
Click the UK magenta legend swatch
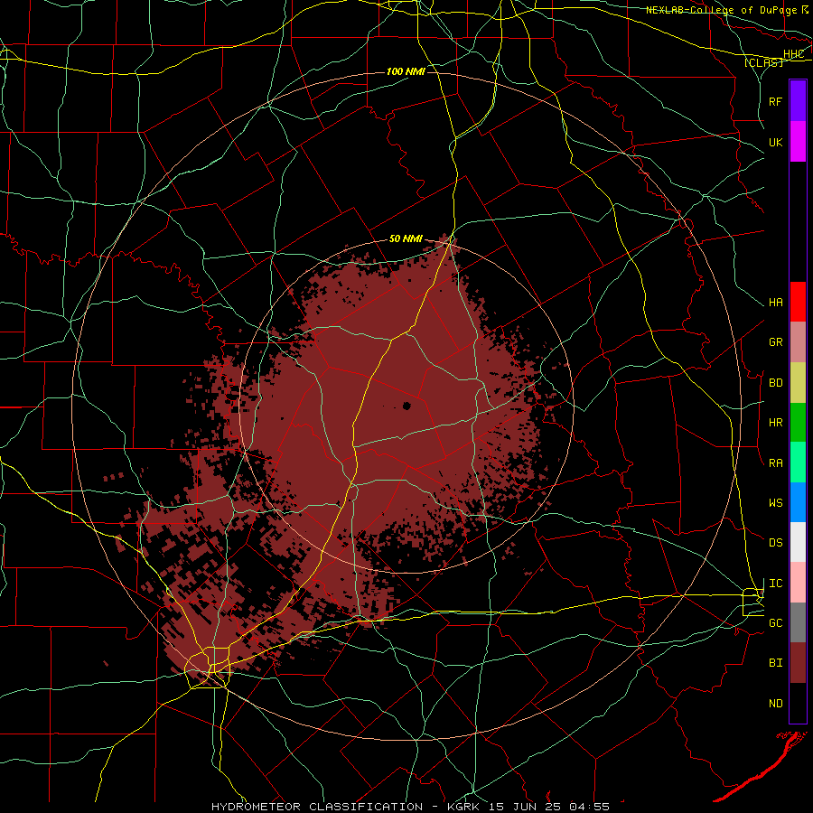[798, 142]
